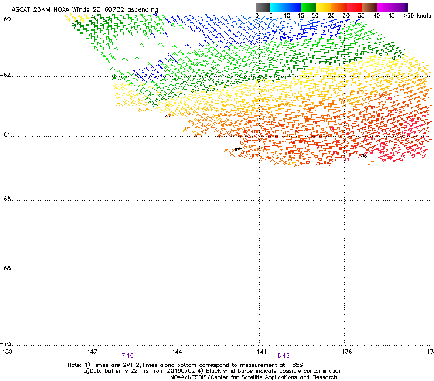Image resolution: width=434 pixels, height=381 pixels.
Task: Click the green 15-20 knots legend swatch
Action: point(308,7)
